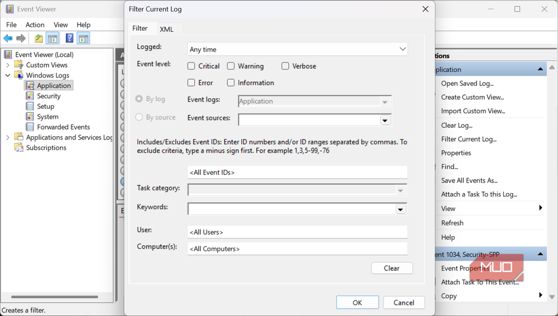Click Open Saved Log in Actions pane

click(x=467, y=83)
